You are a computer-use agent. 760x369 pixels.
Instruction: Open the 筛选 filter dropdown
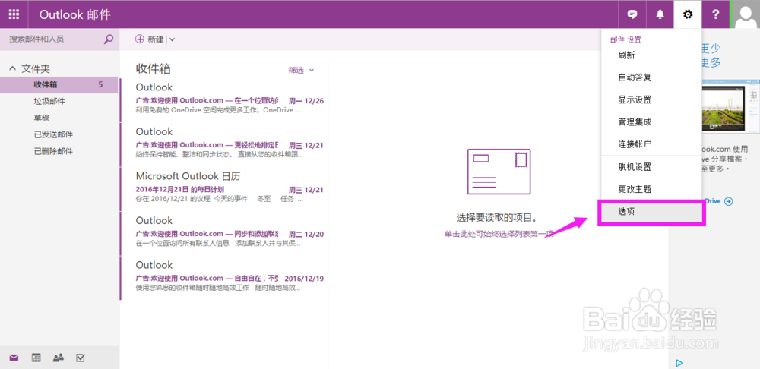(x=301, y=70)
